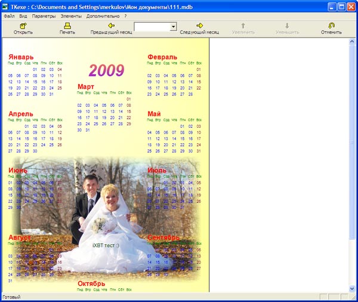Go to previous month with Предыдущий месяц arrow

click(111, 26)
